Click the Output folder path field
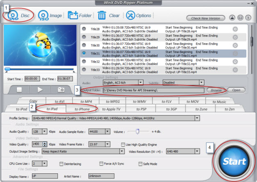 [x=154, y=90]
